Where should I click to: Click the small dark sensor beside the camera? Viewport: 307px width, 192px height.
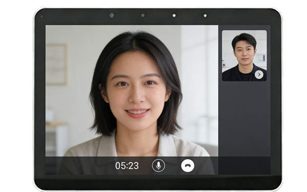143,15
